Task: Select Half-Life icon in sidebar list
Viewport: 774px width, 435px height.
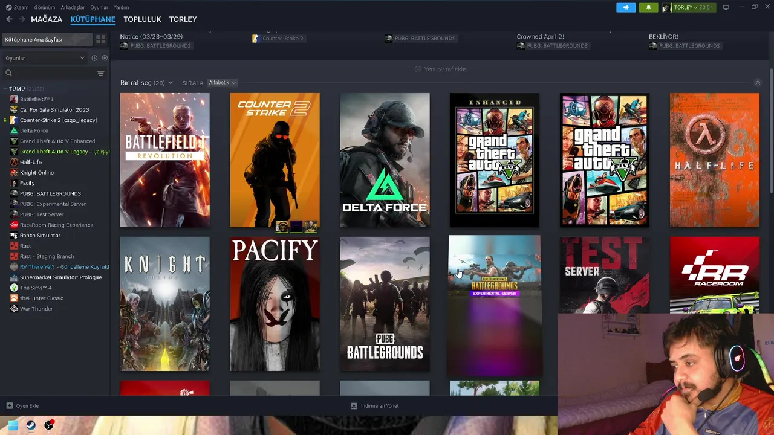Action: [x=14, y=162]
